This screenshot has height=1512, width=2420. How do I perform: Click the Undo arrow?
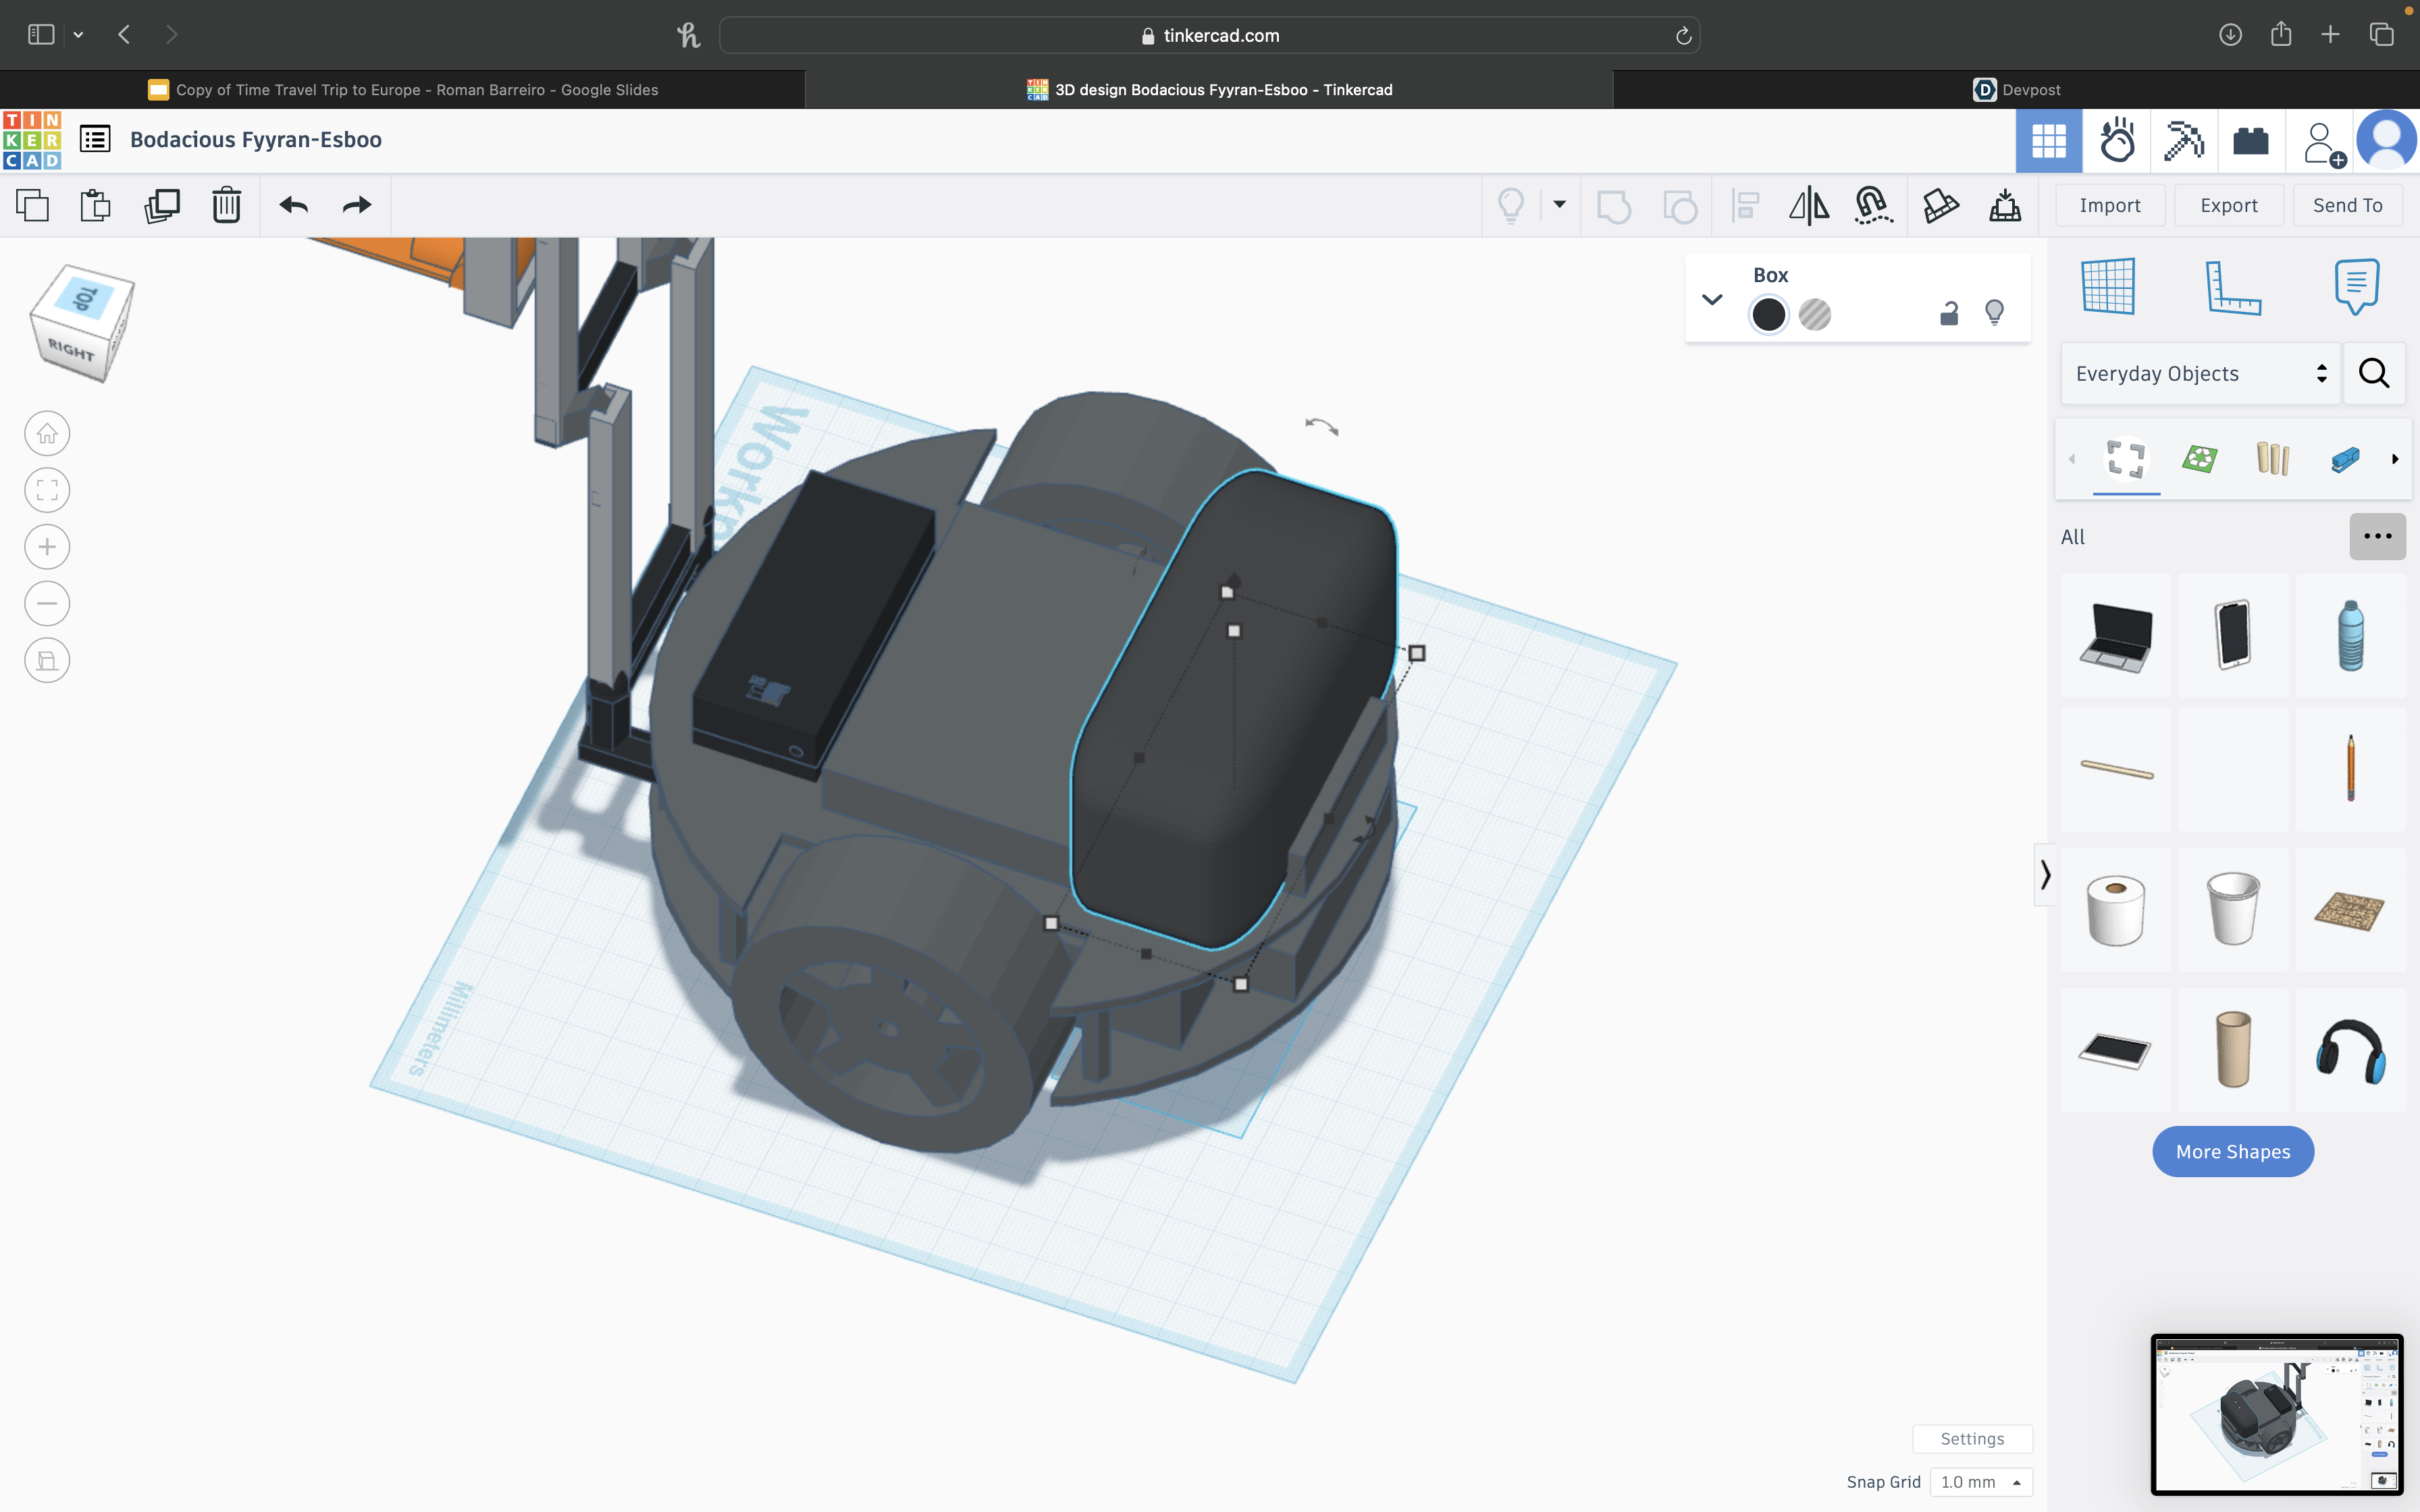(x=293, y=205)
